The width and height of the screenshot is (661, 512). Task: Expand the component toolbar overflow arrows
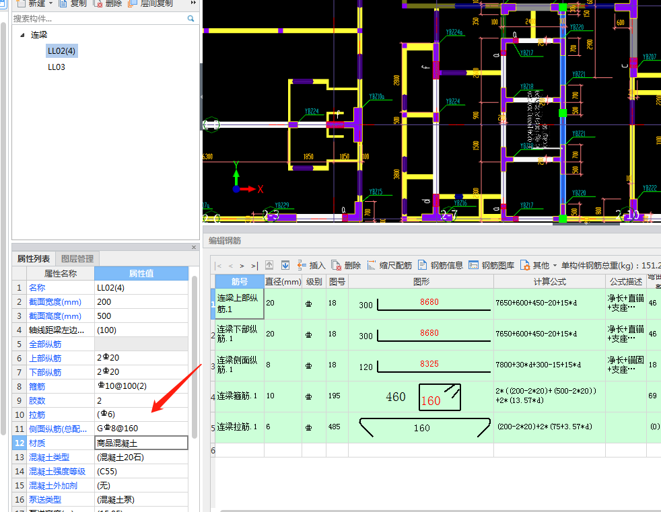pyautogui.click(x=193, y=3)
